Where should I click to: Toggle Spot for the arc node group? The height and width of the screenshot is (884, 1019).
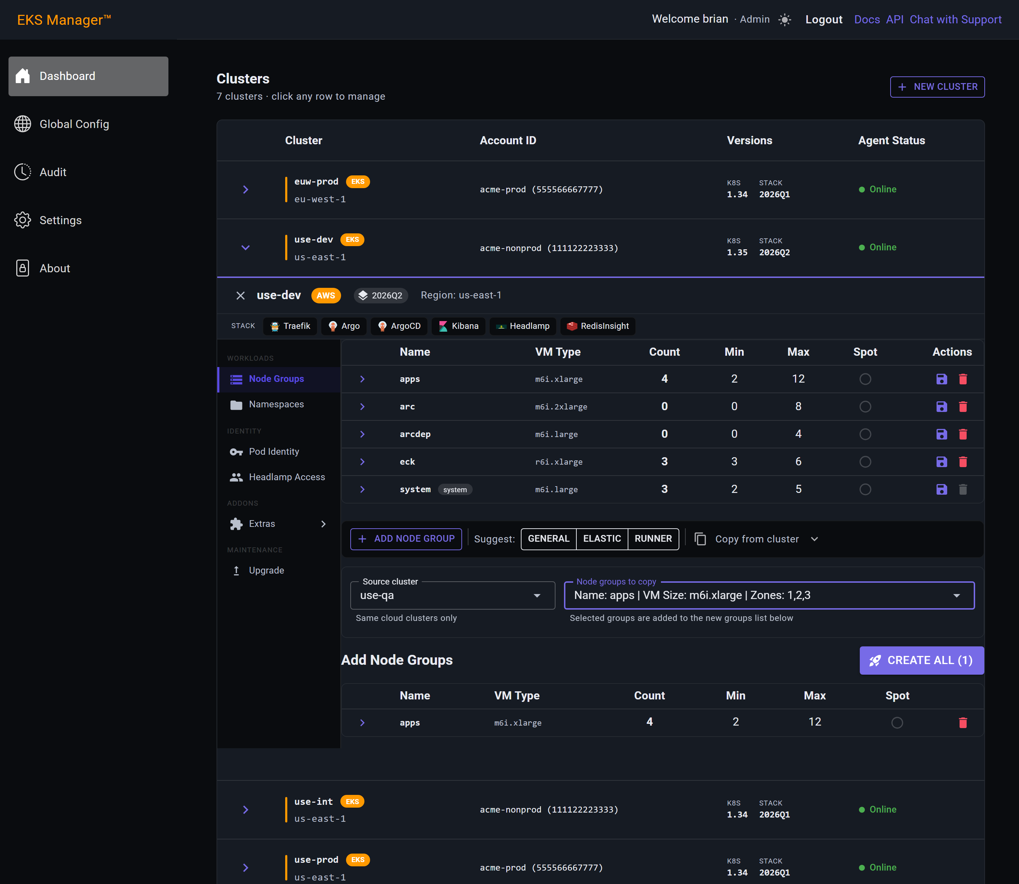pyautogui.click(x=865, y=407)
